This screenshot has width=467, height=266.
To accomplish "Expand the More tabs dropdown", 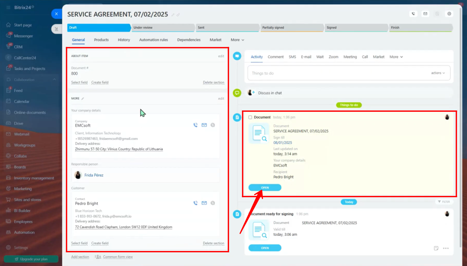I will [237, 40].
